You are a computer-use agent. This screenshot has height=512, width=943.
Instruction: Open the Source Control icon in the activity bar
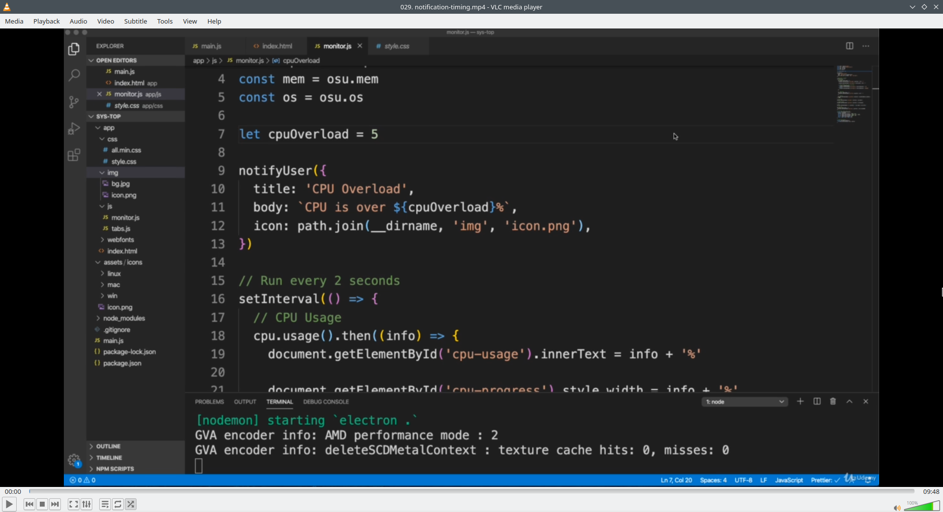pos(74,102)
